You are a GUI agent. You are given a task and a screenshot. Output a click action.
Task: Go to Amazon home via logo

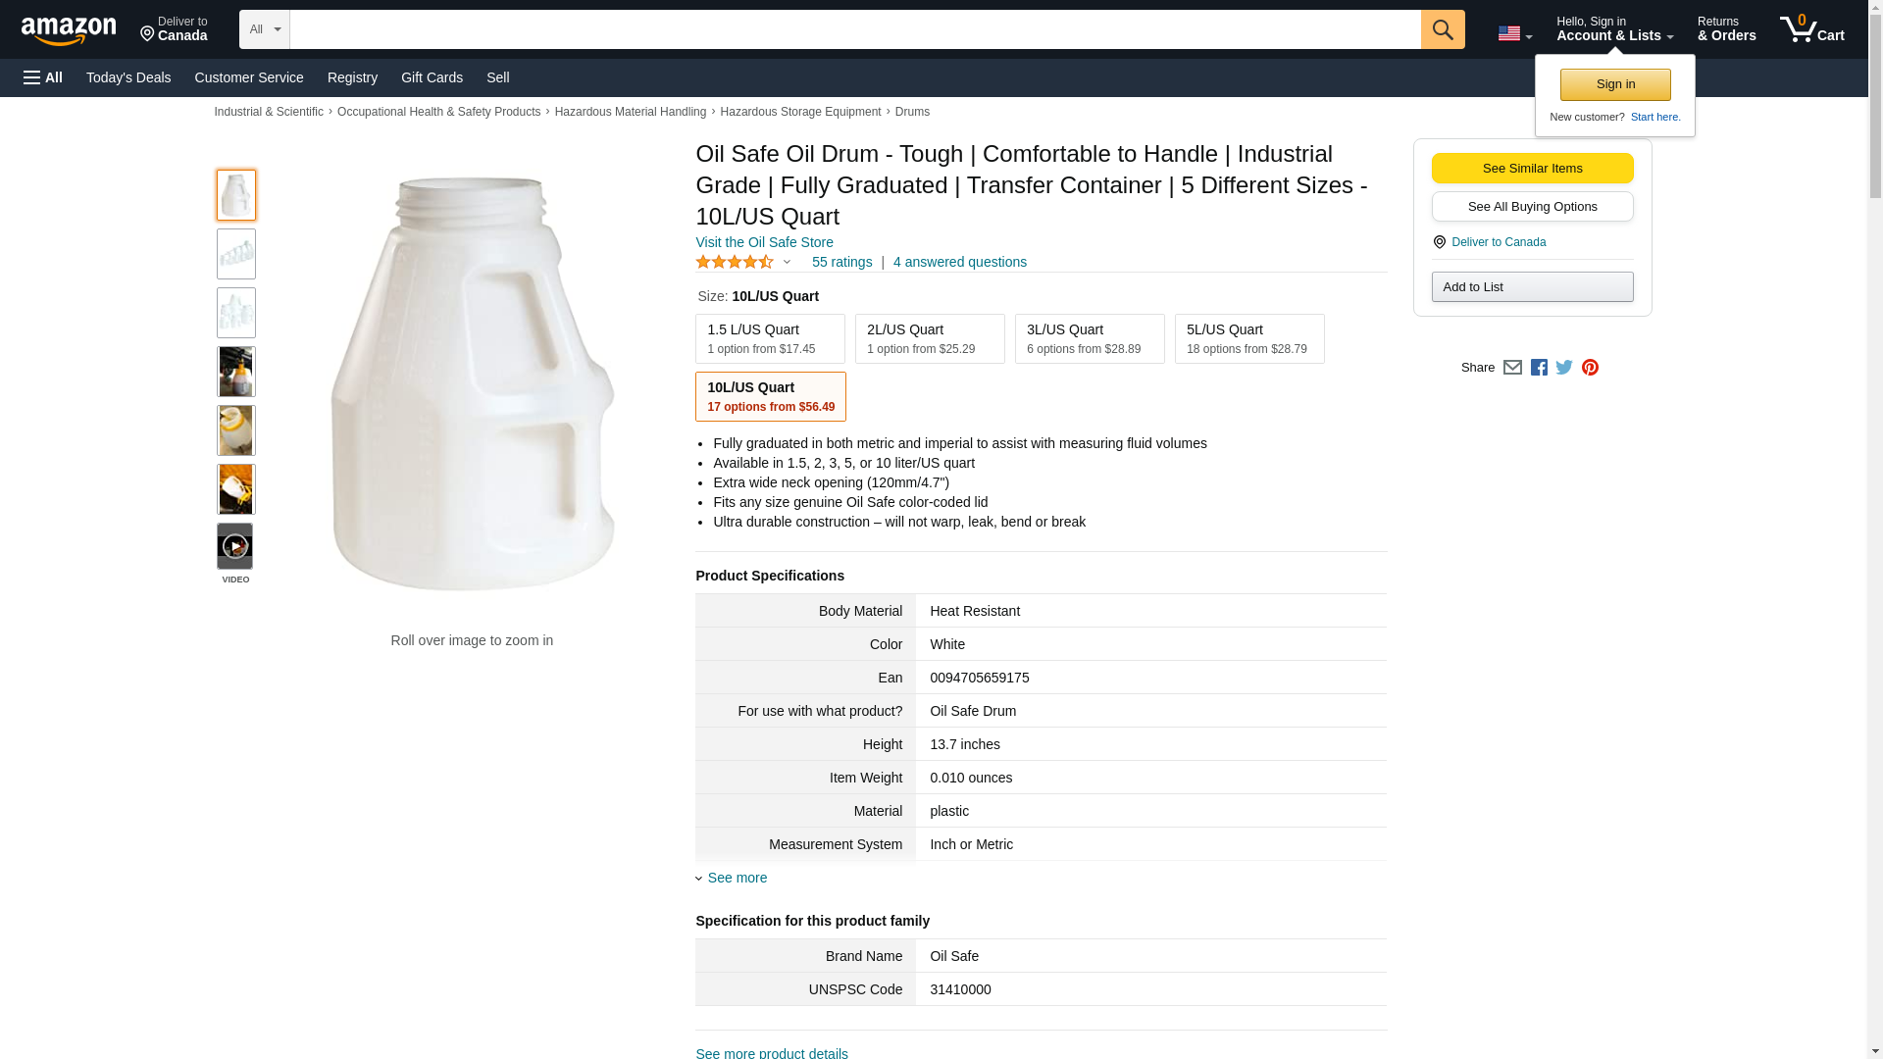[69, 30]
